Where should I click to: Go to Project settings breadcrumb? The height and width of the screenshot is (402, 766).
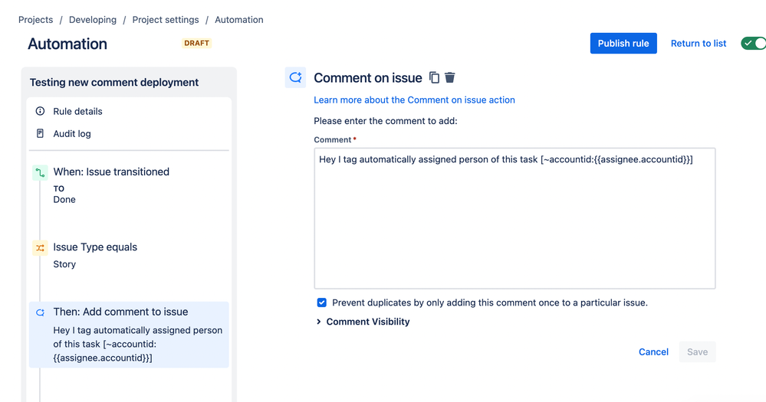pos(165,20)
